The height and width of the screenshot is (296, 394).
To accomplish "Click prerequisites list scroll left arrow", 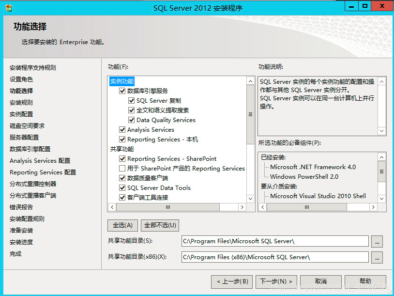I will (x=262, y=207).
